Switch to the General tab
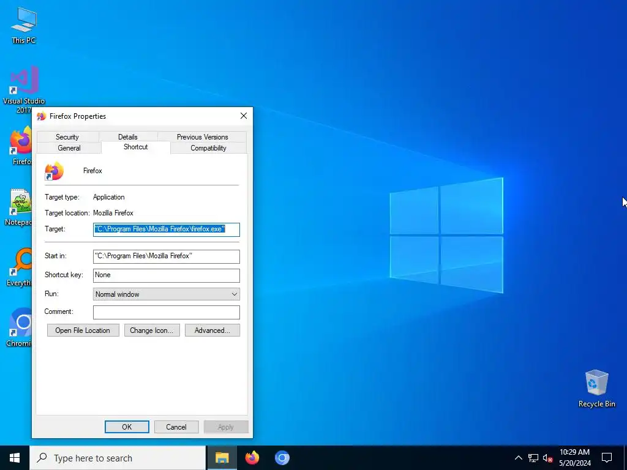Image resolution: width=627 pixels, height=470 pixels. point(69,148)
